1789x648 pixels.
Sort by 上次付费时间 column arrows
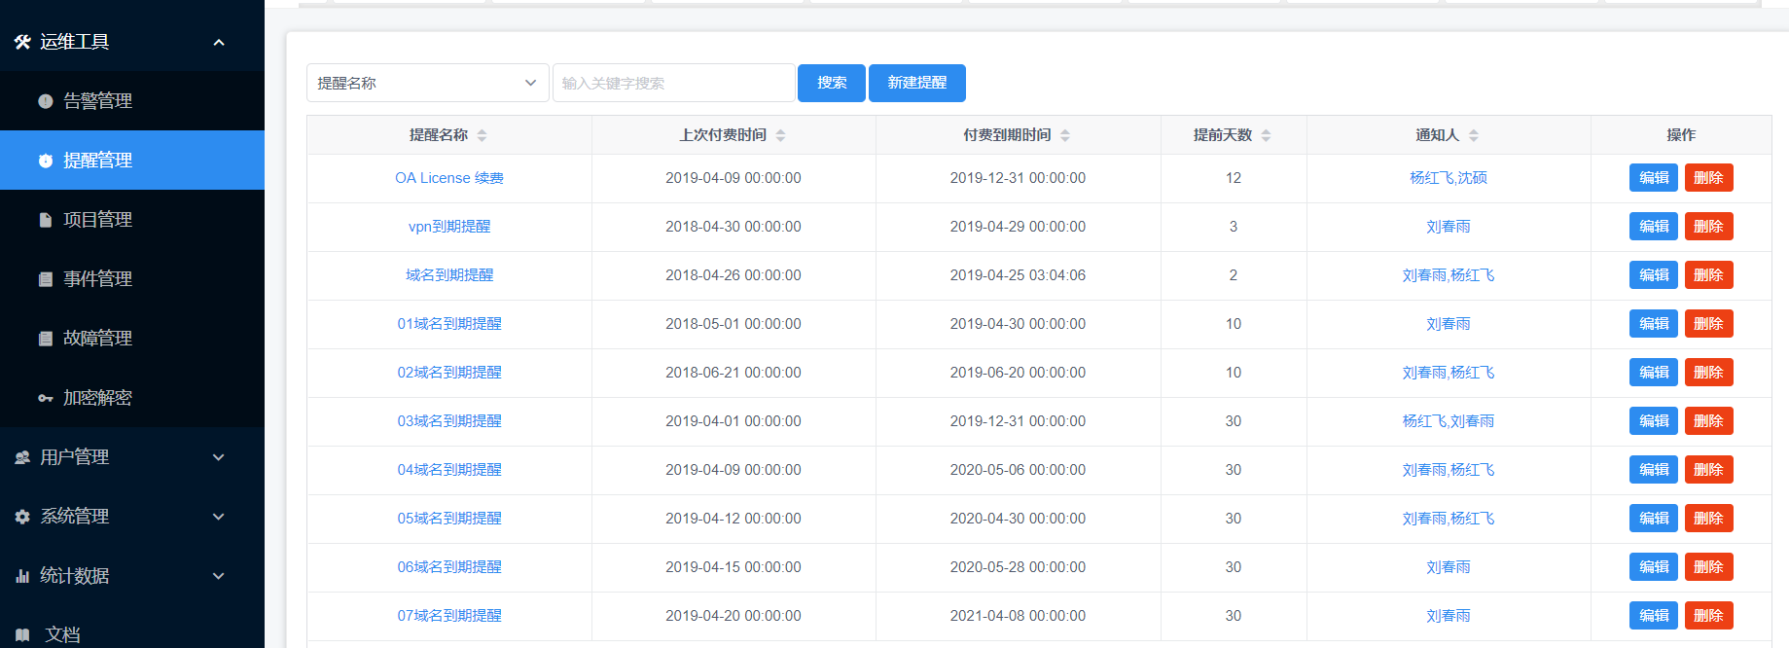(780, 135)
